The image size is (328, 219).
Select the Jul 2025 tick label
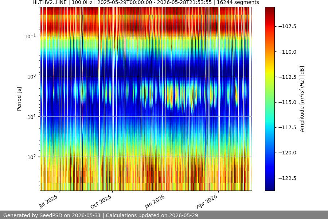[x=48, y=201]
